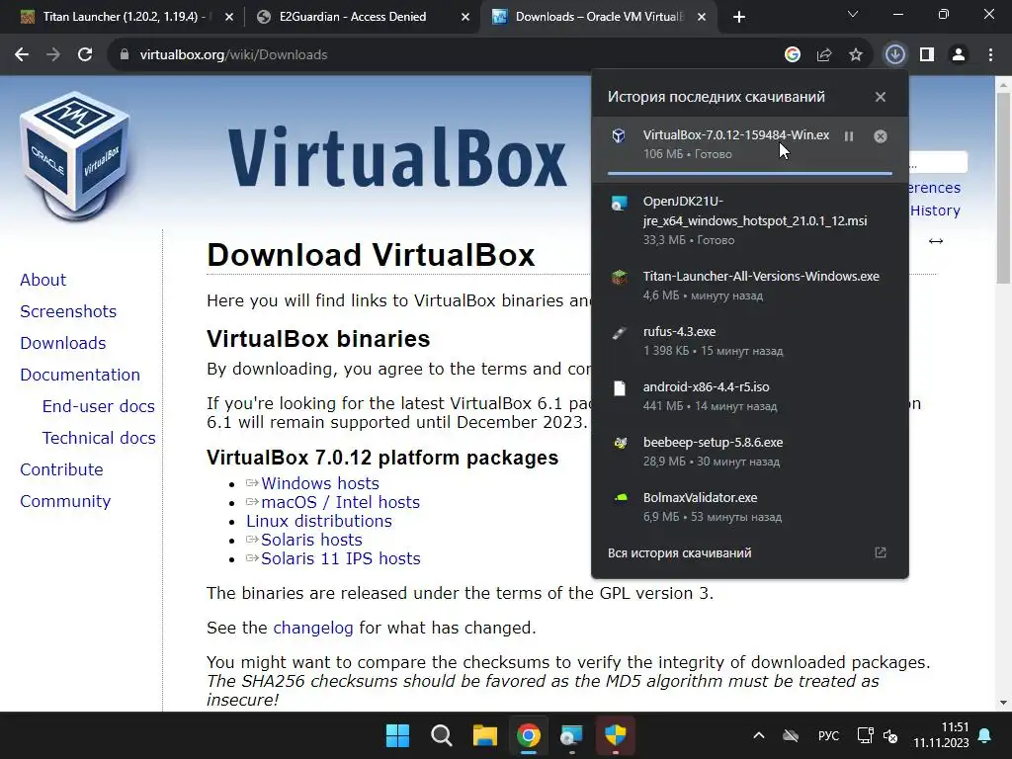This screenshot has width=1012, height=759.
Task: Open Technical docs link
Action: (x=99, y=438)
